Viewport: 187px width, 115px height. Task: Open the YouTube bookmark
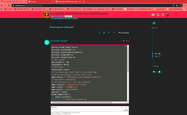pos(8,9)
